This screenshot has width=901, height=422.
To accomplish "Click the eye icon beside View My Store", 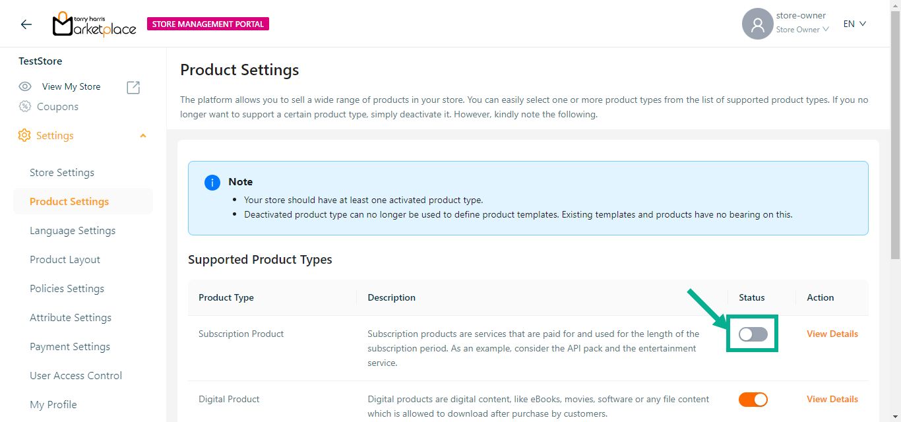I will (x=25, y=86).
